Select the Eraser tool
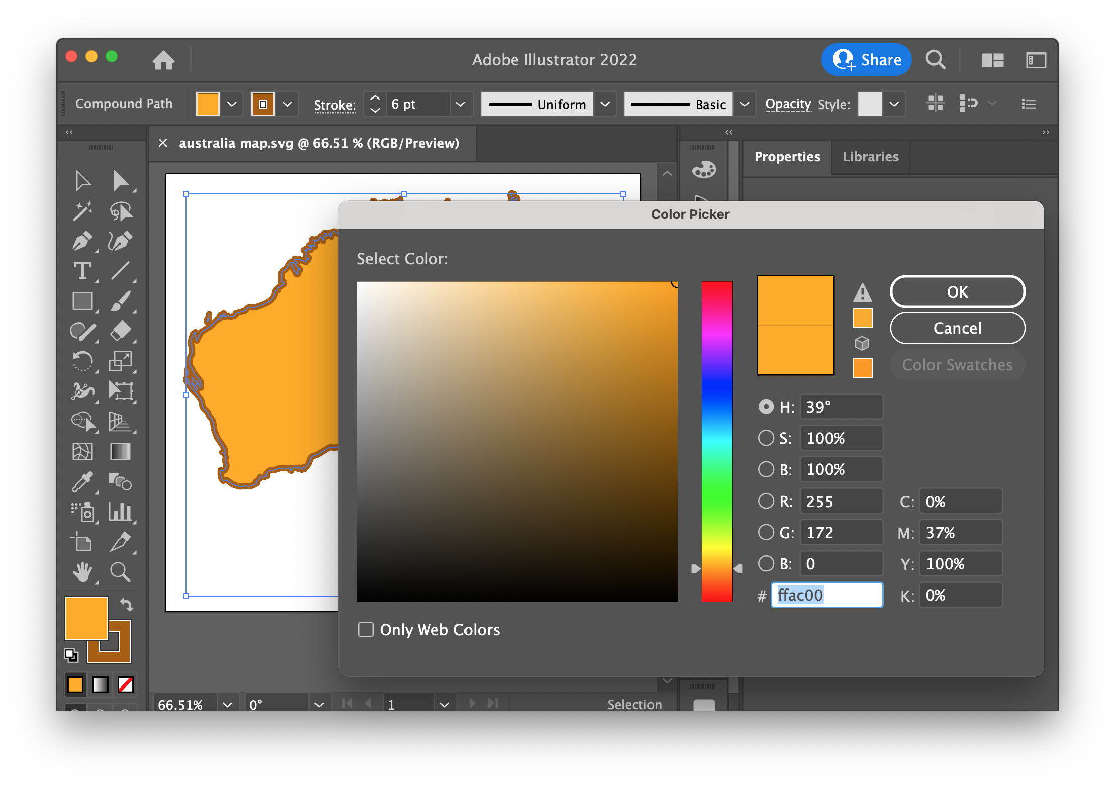 coord(121,331)
